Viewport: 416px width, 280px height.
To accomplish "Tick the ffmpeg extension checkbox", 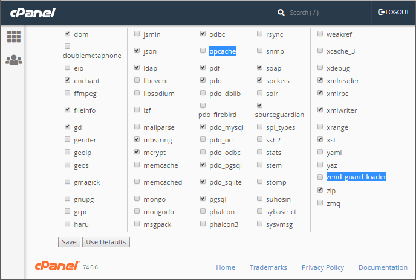I will 67,93.
